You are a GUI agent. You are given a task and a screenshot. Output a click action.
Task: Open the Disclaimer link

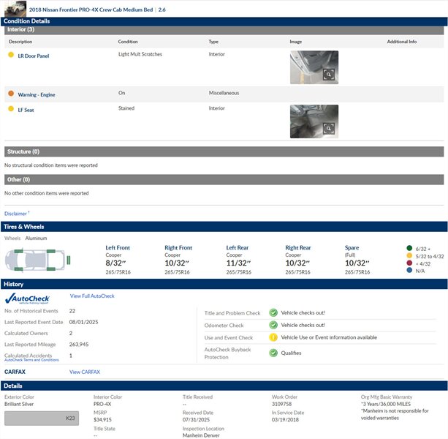pos(17,214)
